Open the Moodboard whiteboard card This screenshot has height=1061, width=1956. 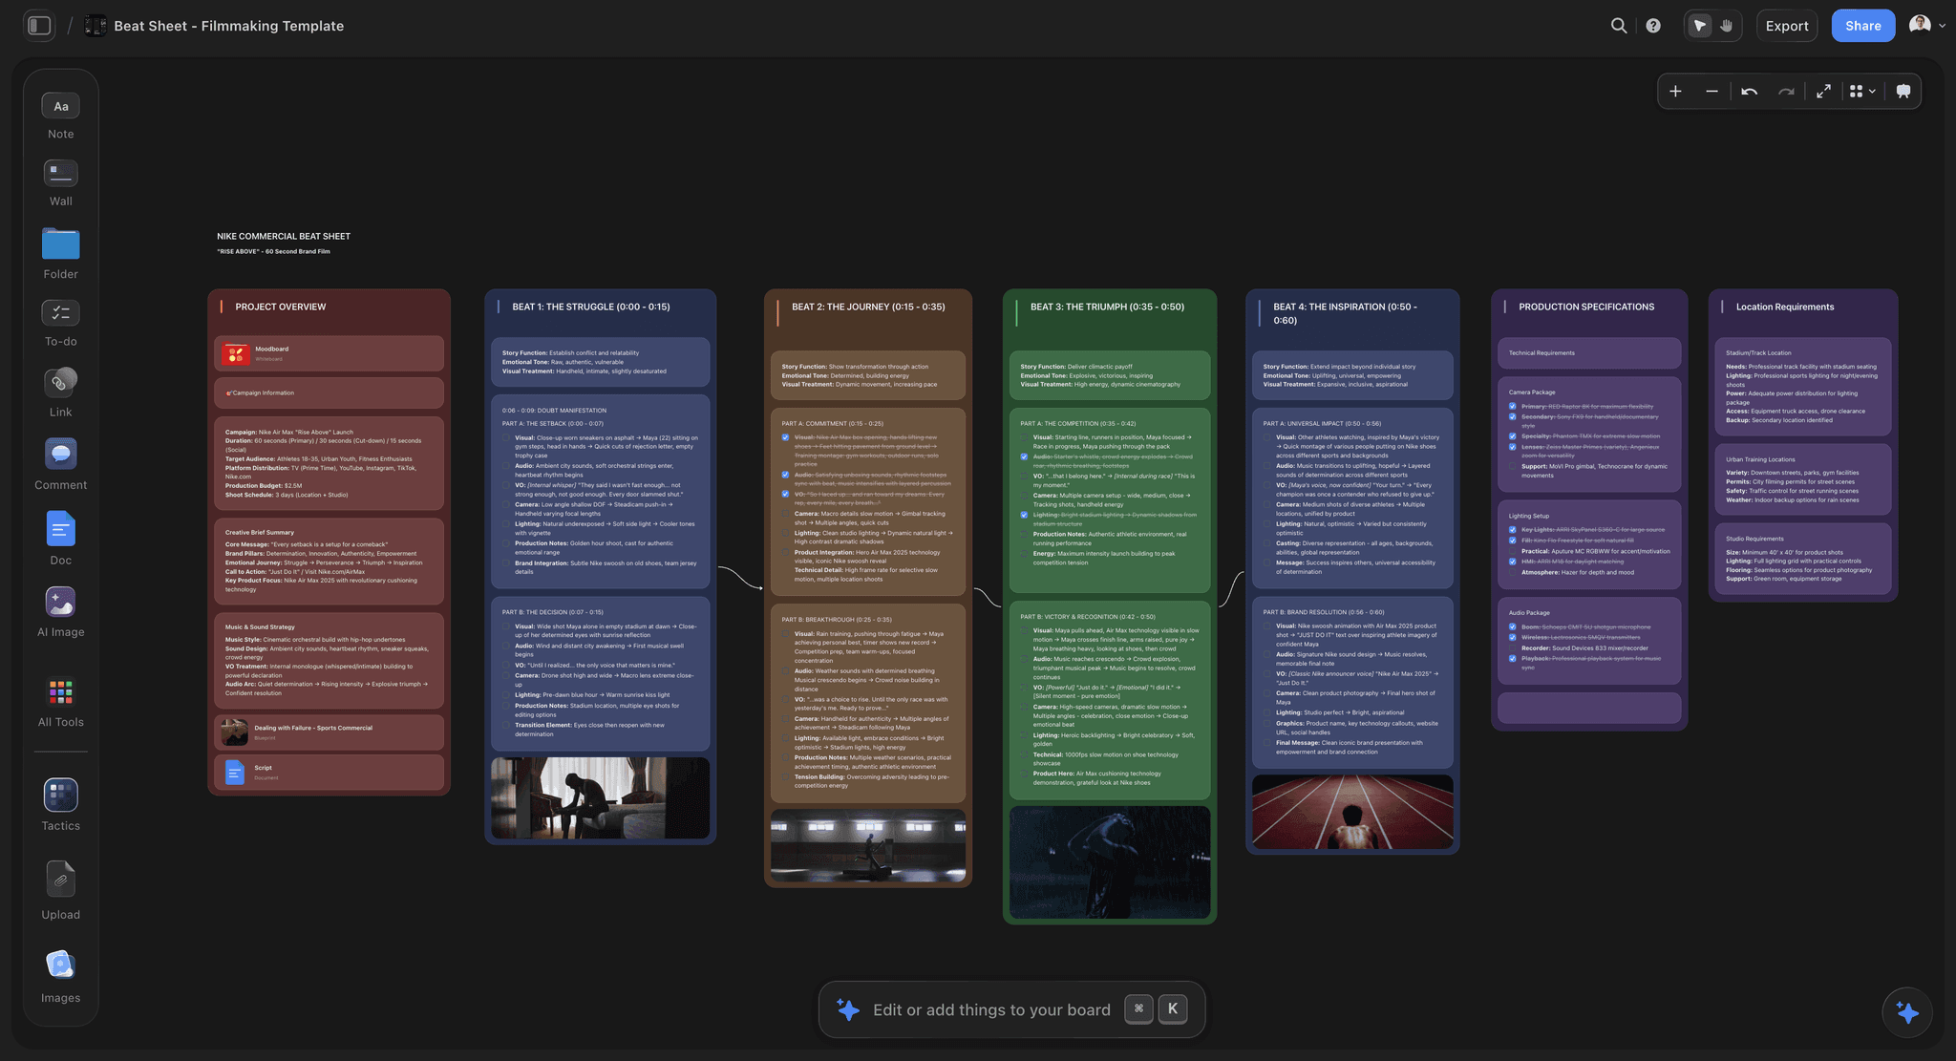pos(330,353)
